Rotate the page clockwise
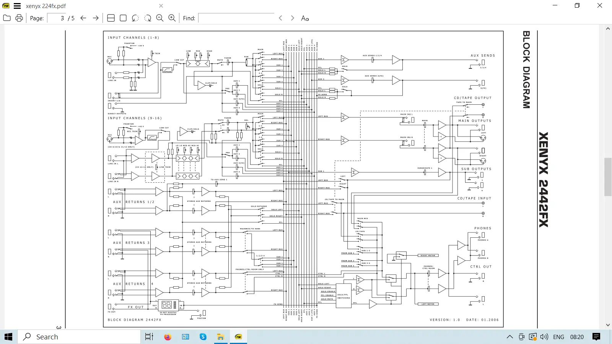Screen dimensions: 612x344 [148, 18]
